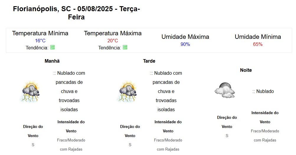Click the morning thunderstorm weather icon
The width and height of the screenshot is (296, 155).
(x=30, y=91)
